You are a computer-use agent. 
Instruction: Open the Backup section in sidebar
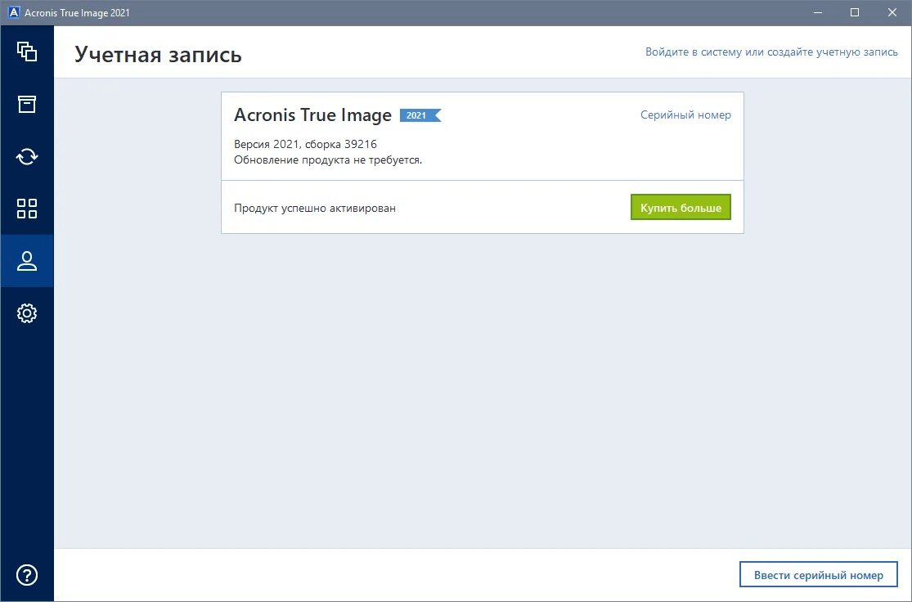coord(27,52)
